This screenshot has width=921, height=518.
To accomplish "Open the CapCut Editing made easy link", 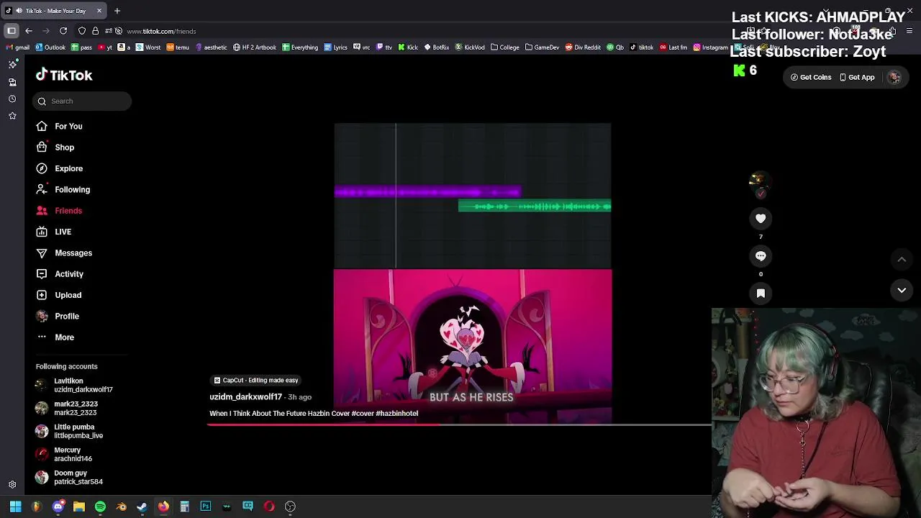I will click(255, 381).
